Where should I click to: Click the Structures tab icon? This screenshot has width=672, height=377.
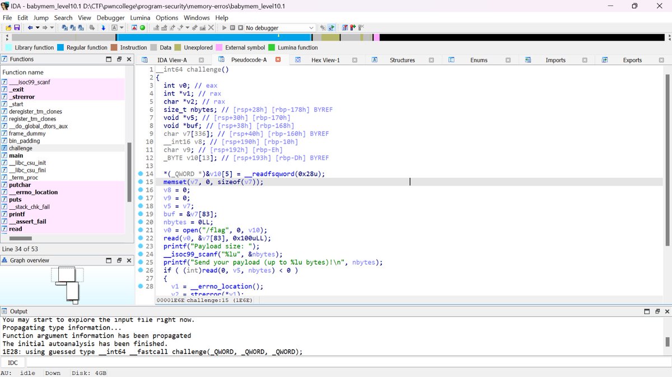click(x=375, y=60)
